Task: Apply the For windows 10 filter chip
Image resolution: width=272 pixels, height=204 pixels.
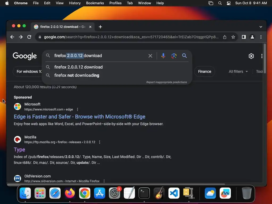Action: (x=28, y=71)
